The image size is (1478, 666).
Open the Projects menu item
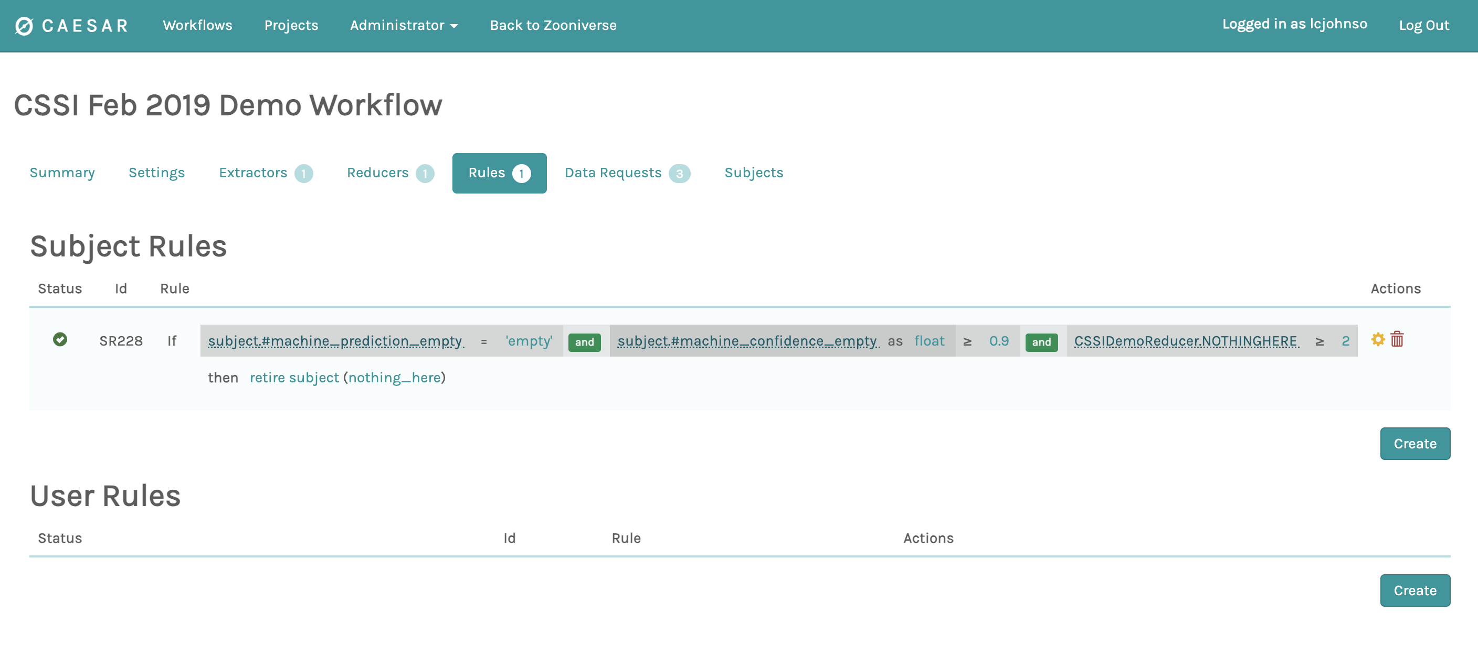pyautogui.click(x=291, y=25)
